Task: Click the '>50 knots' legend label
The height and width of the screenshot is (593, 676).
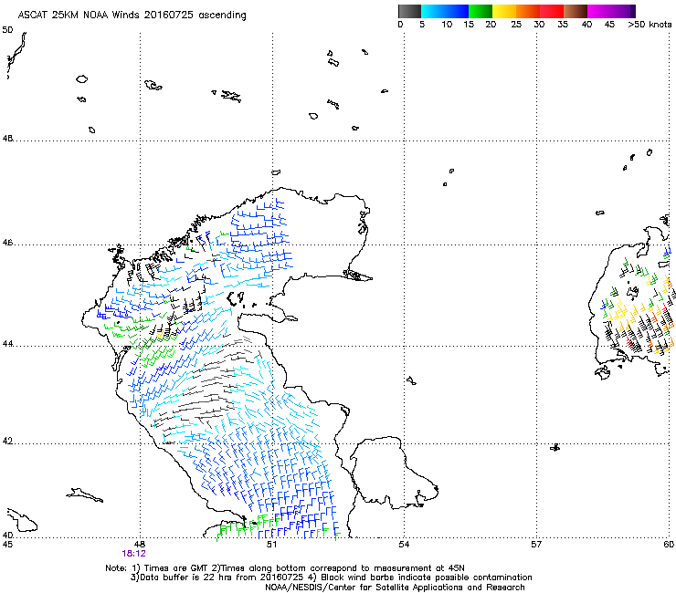Action: (x=650, y=25)
